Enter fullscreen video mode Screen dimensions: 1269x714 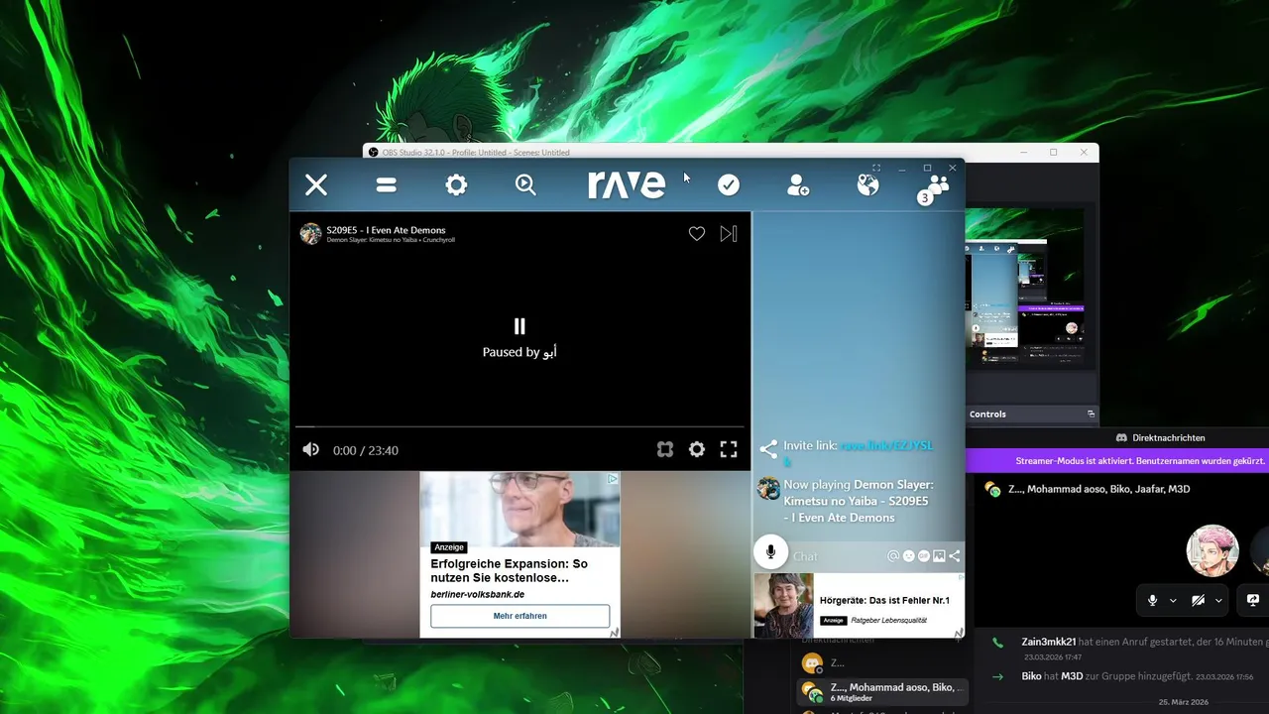click(729, 449)
